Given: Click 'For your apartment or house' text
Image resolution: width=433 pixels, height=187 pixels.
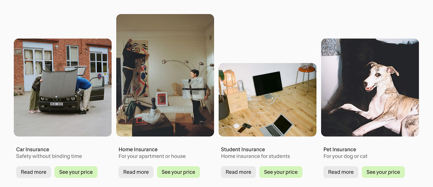Looking at the screenshot, I should click(x=152, y=156).
